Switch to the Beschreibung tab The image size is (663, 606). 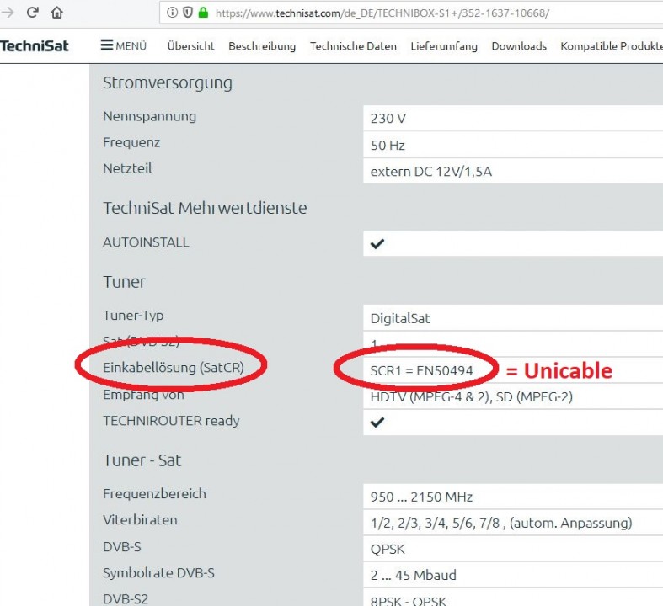262,46
